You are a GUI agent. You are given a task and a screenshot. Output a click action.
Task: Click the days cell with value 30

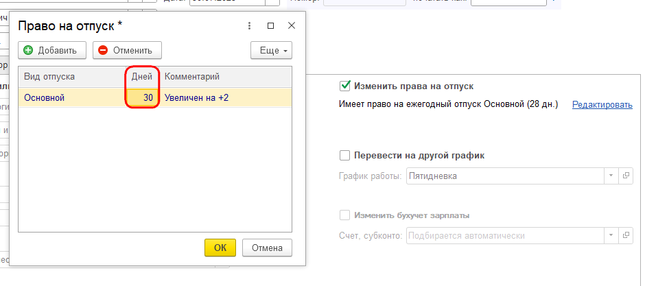coord(142,98)
